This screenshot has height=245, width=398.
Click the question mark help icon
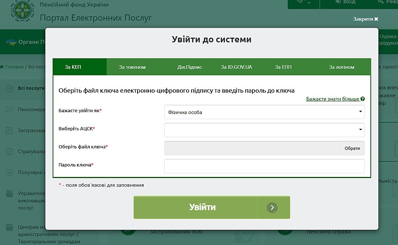(363, 99)
